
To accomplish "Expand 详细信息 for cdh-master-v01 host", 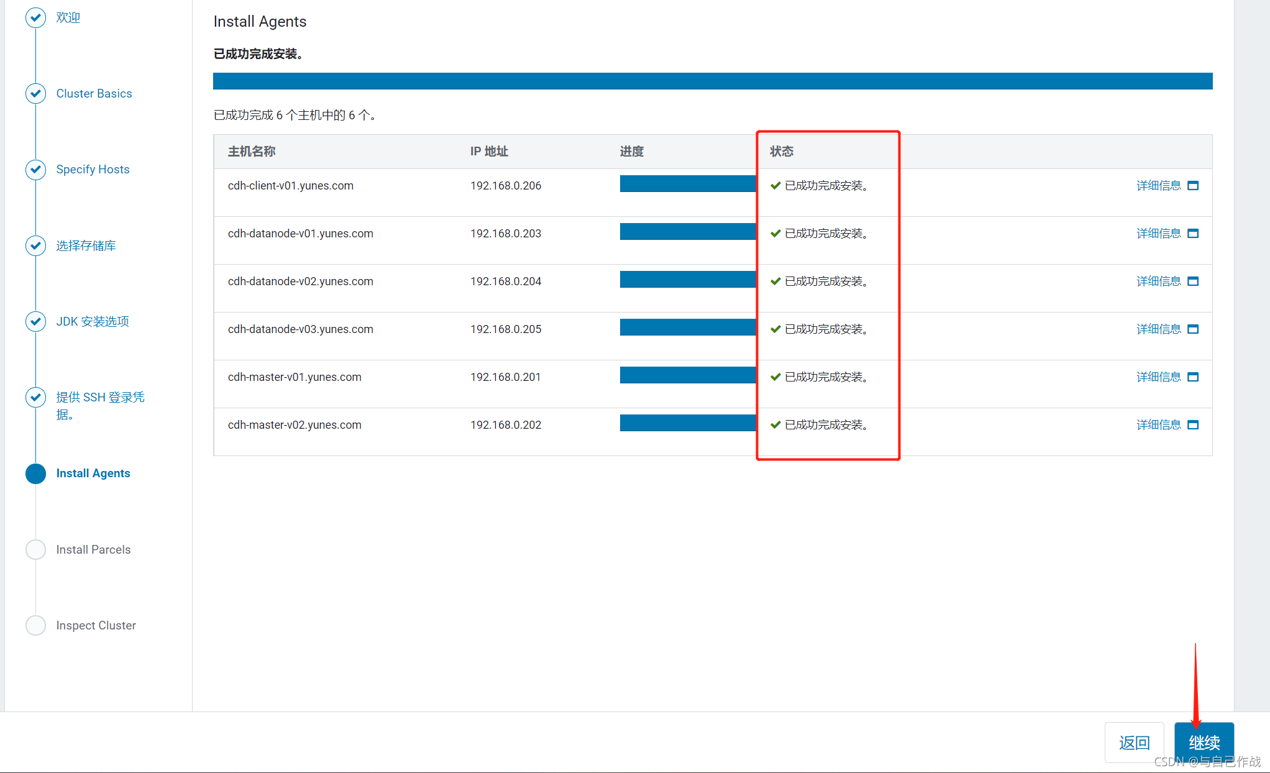I will [x=1158, y=377].
